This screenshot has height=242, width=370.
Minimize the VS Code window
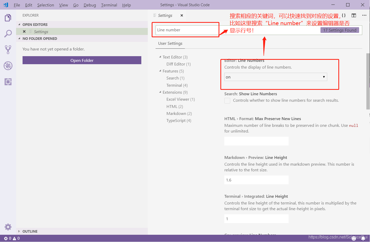click(x=333, y=5)
